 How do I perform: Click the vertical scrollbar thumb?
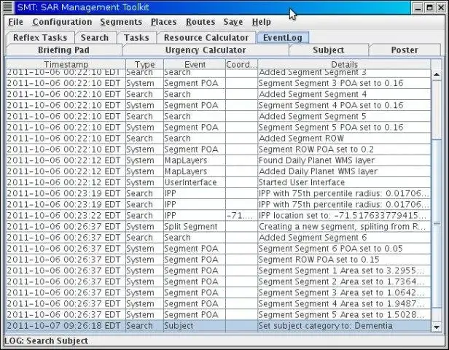437,223
